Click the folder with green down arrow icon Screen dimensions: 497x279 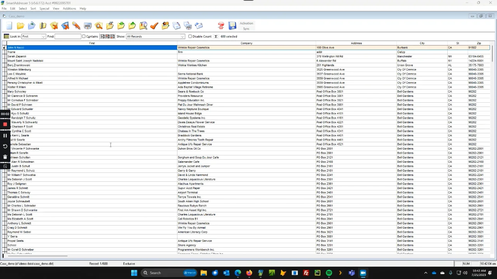[x=121, y=26]
